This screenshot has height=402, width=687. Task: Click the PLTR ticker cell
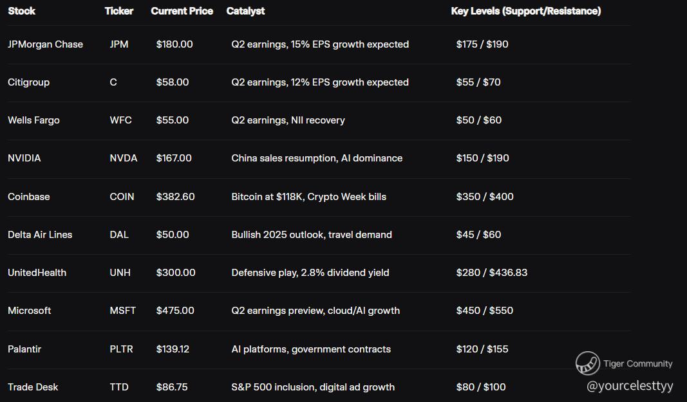pos(121,349)
